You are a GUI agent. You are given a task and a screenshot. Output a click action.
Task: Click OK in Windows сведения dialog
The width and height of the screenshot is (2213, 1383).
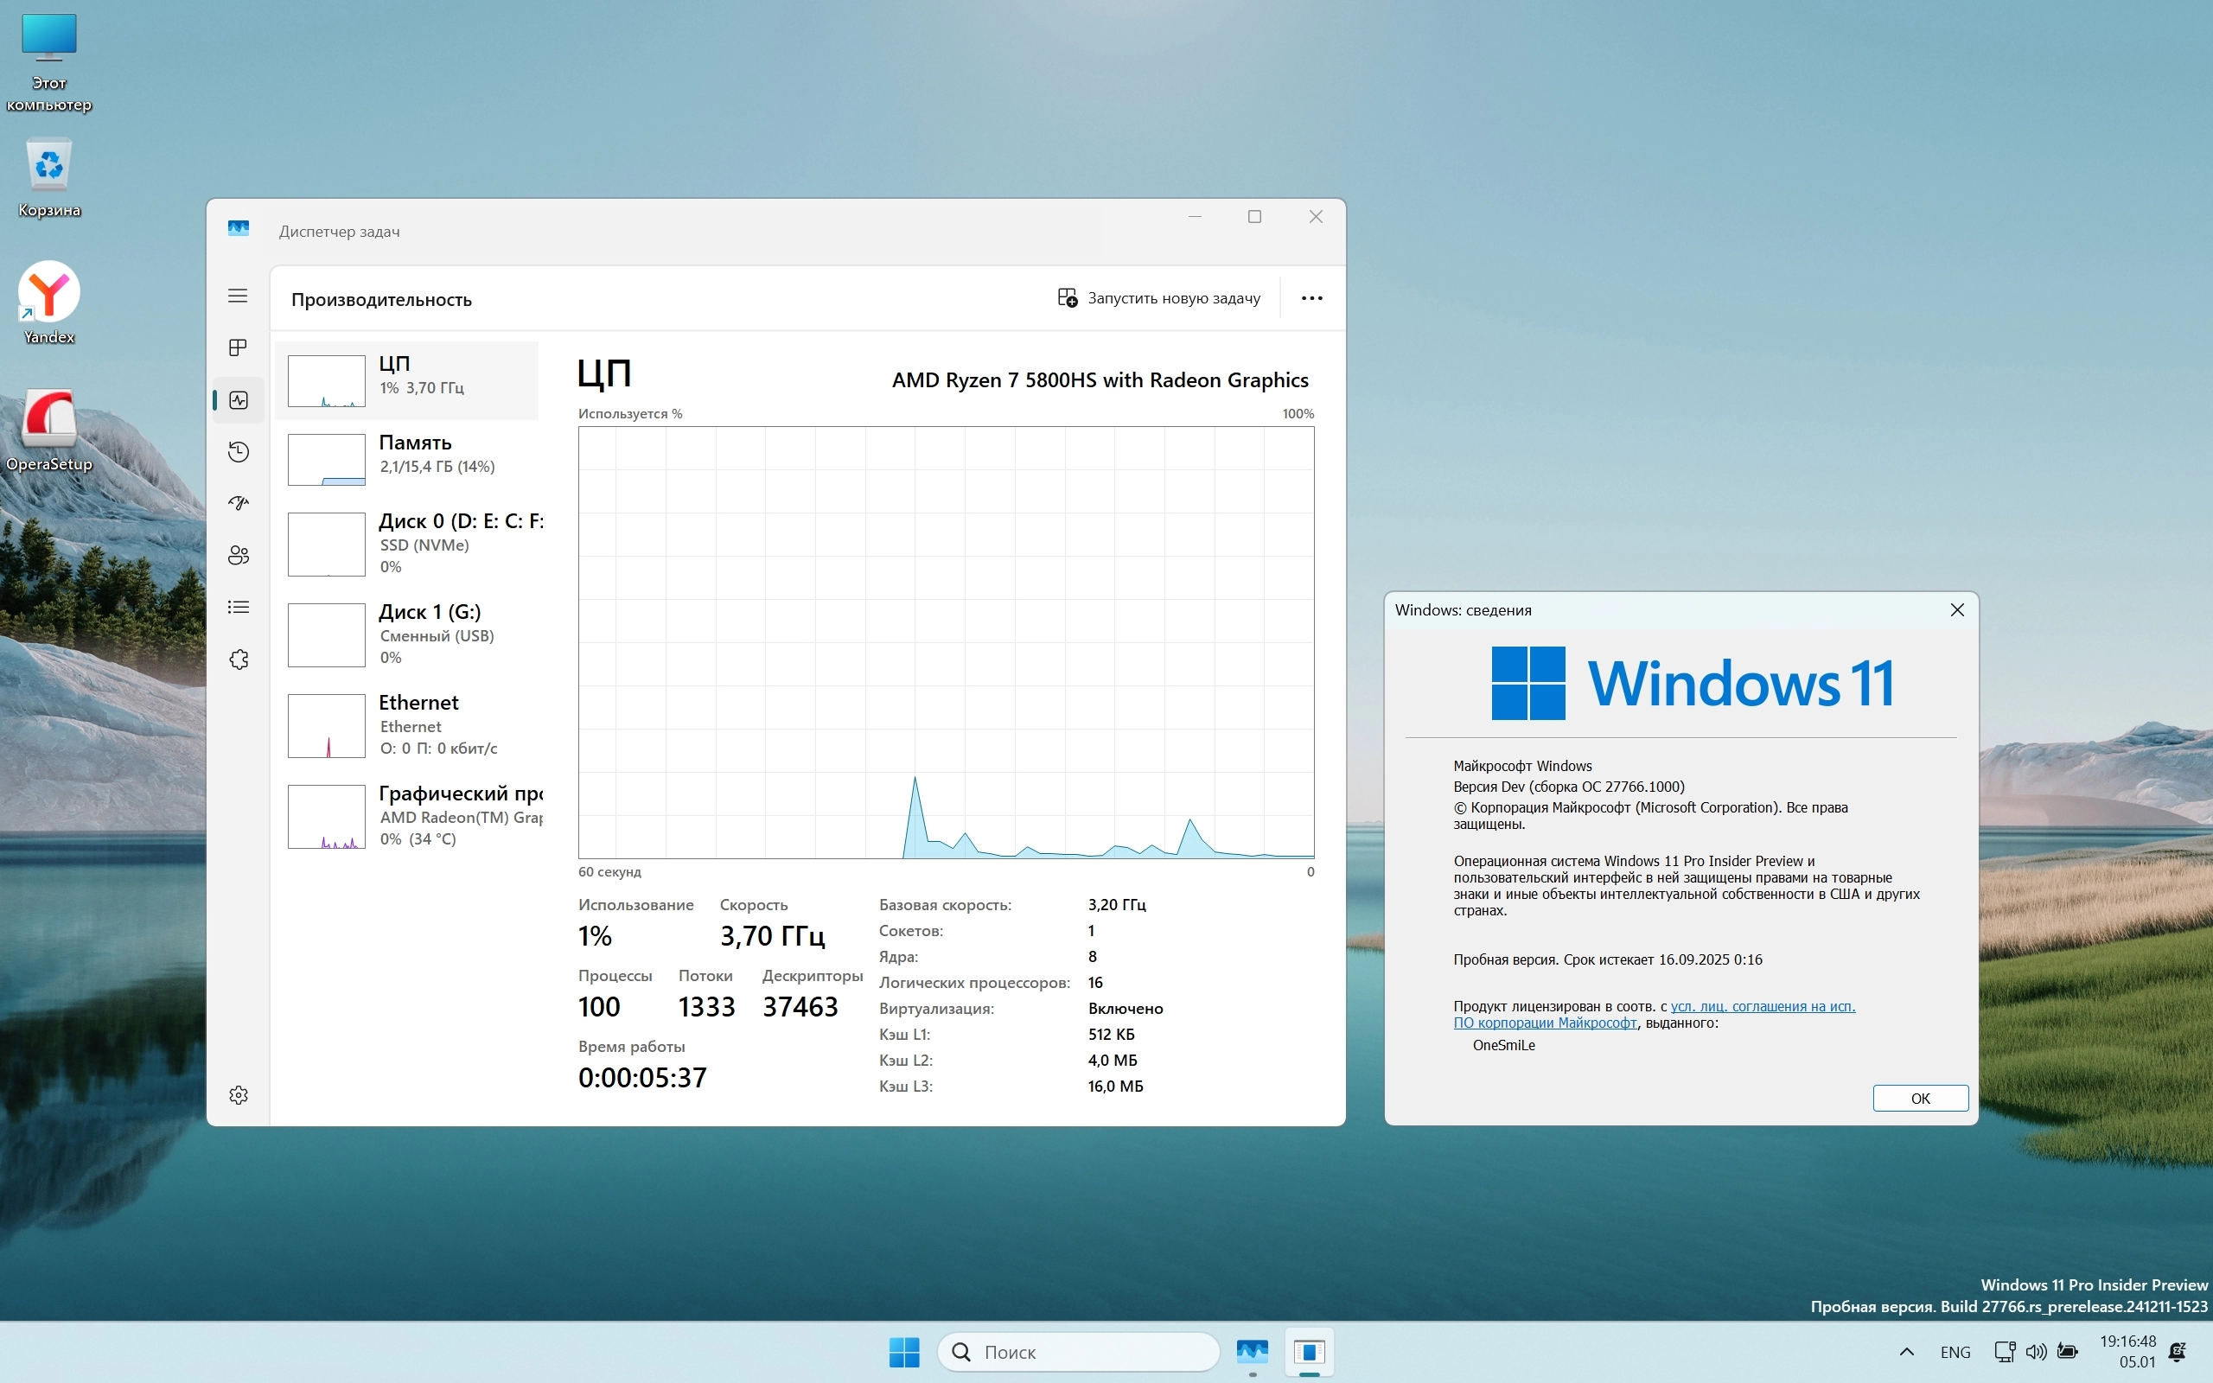(1919, 1098)
